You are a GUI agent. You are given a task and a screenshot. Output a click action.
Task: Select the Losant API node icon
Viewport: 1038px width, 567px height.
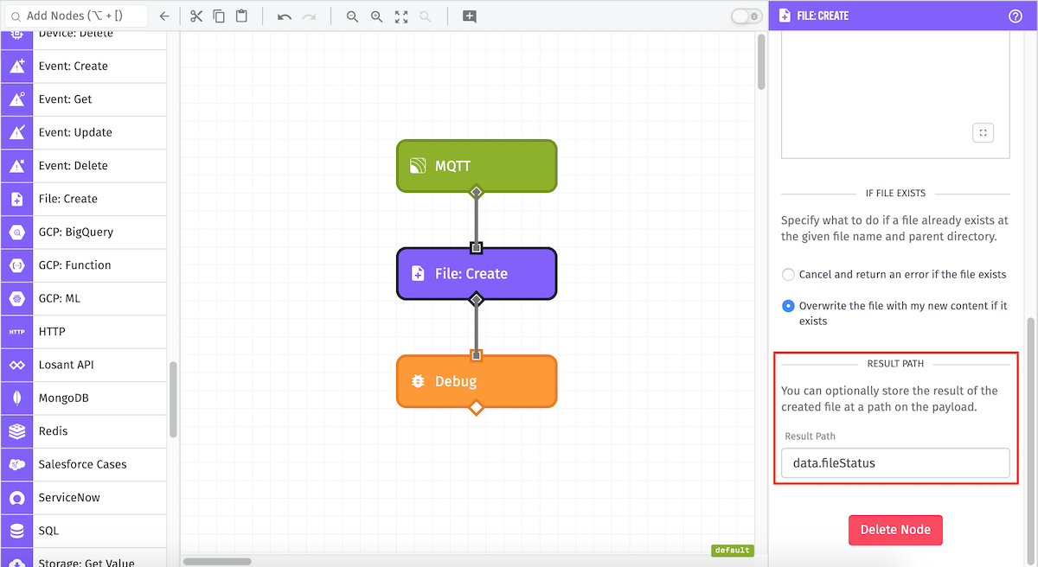coord(16,365)
